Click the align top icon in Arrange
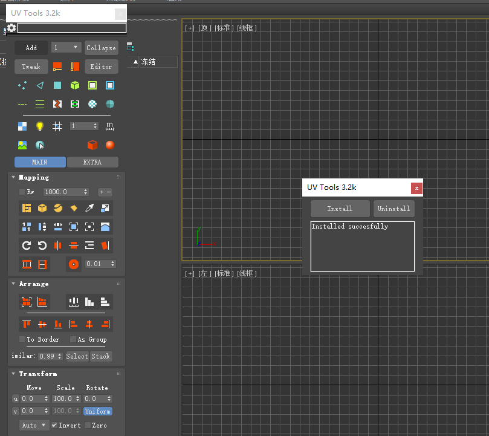489x436 pixels. 27,324
